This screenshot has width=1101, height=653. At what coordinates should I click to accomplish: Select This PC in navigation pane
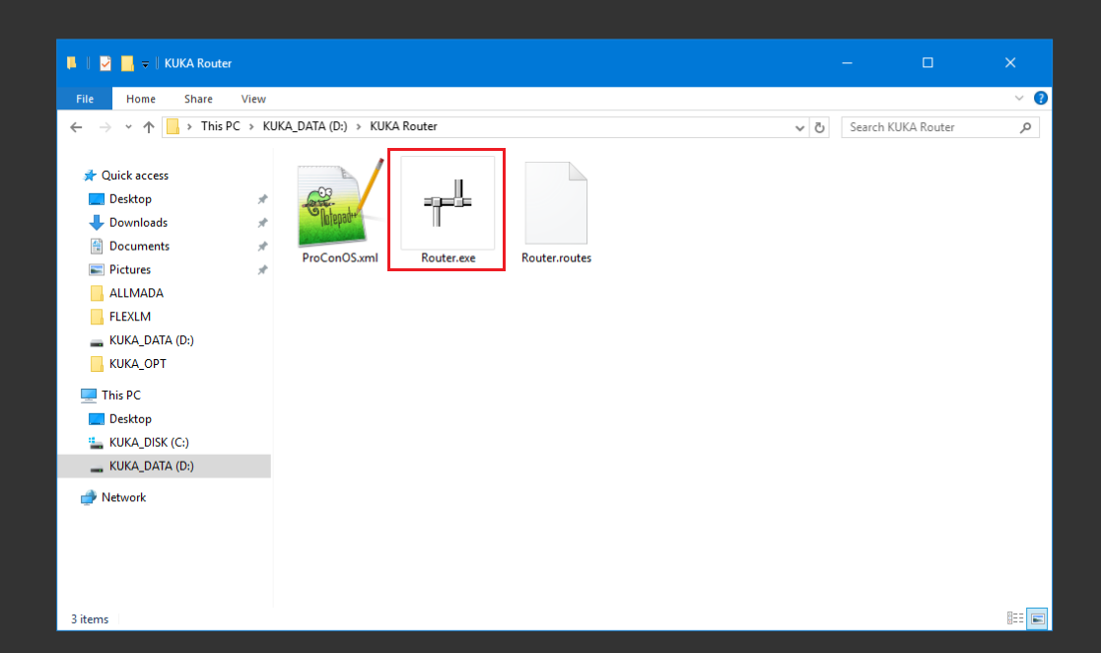click(x=121, y=395)
